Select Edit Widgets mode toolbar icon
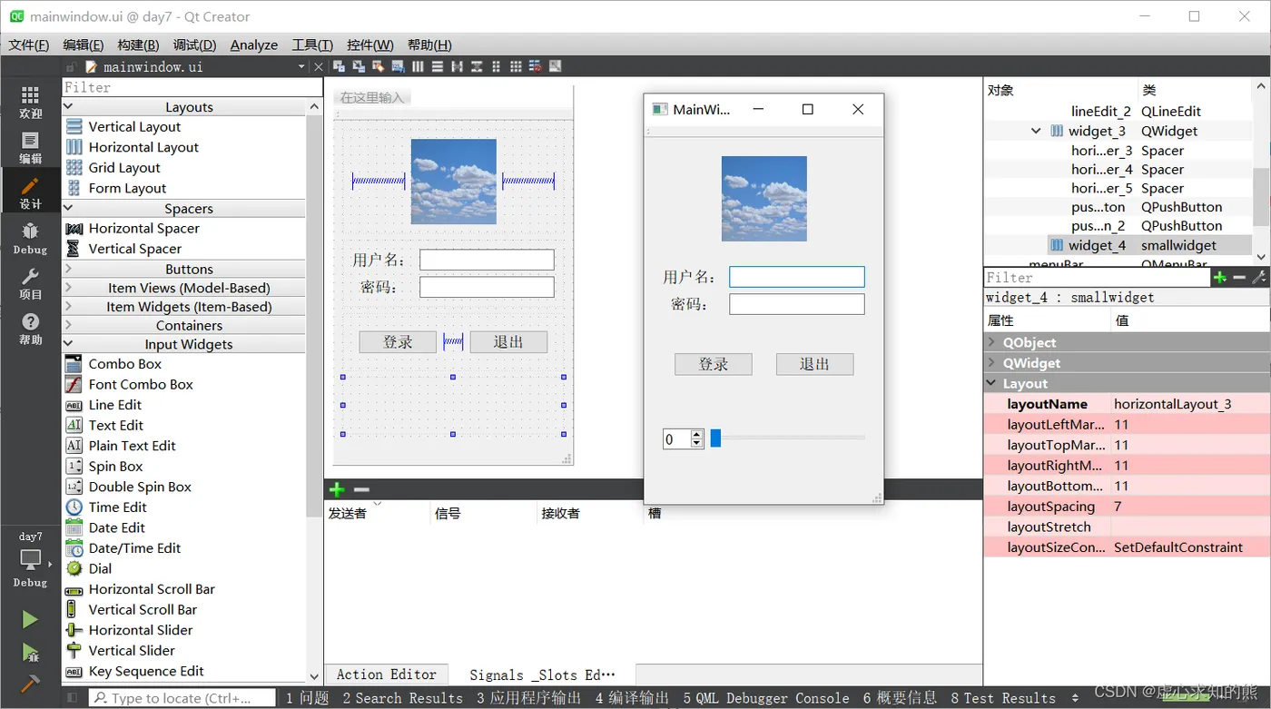1271x709 pixels. click(339, 66)
